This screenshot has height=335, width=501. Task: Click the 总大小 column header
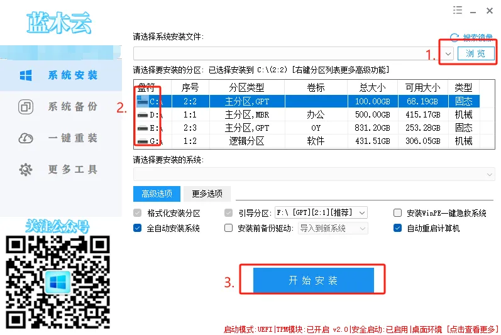pos(373,87)
